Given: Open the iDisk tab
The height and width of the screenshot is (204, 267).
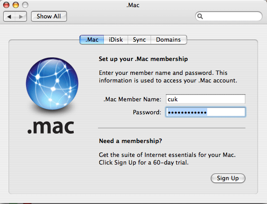Looking at the screenshot, I should tap(116, 39).
